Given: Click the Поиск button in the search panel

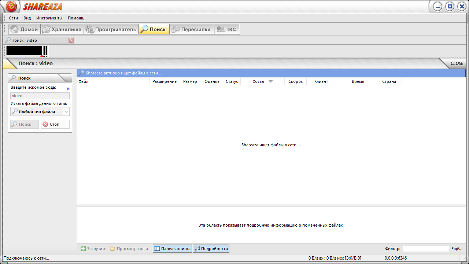Looking at the screenshot, I should coord(25,124).
